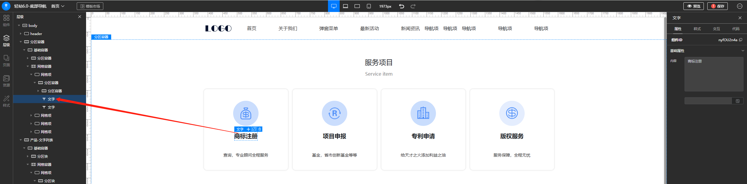Redo the last undone action
The image size is (747, 184).
[x=413, y=6]
